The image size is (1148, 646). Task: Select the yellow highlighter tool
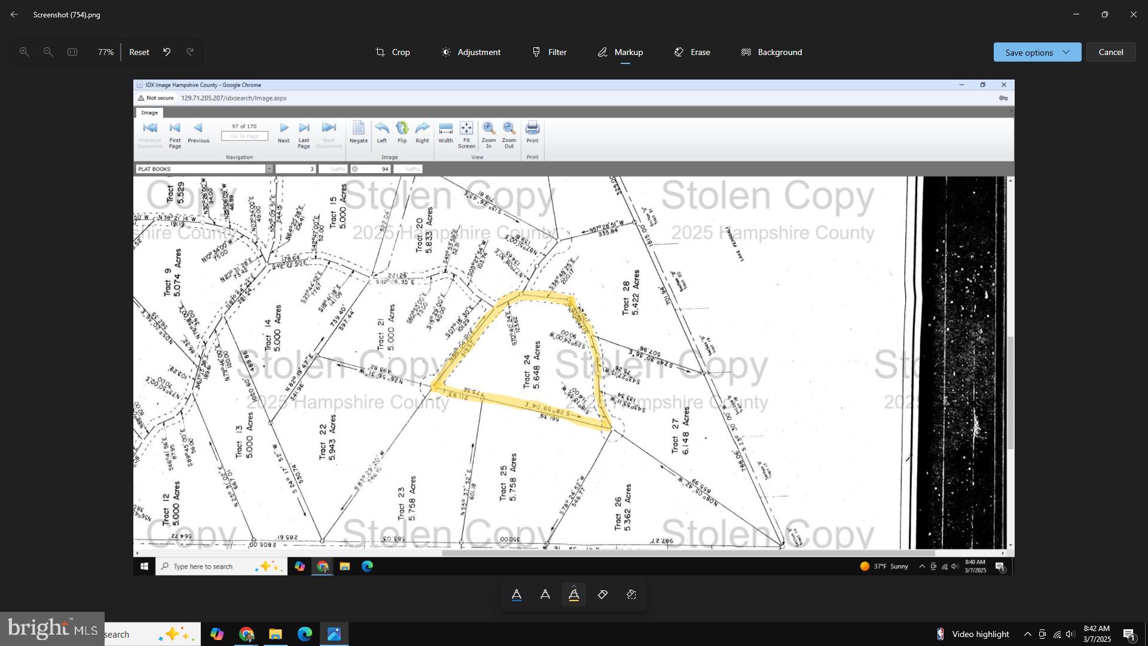[574, 595]
